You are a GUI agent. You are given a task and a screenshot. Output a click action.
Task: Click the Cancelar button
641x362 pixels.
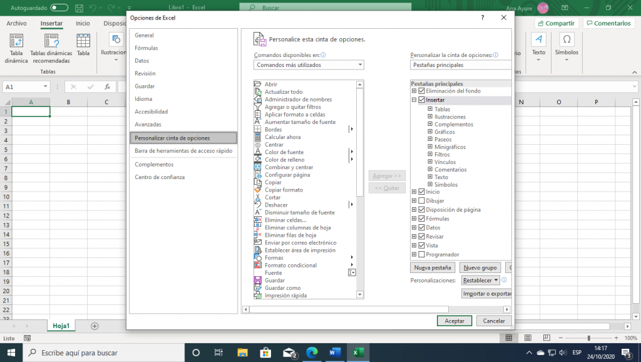[494, 321]
